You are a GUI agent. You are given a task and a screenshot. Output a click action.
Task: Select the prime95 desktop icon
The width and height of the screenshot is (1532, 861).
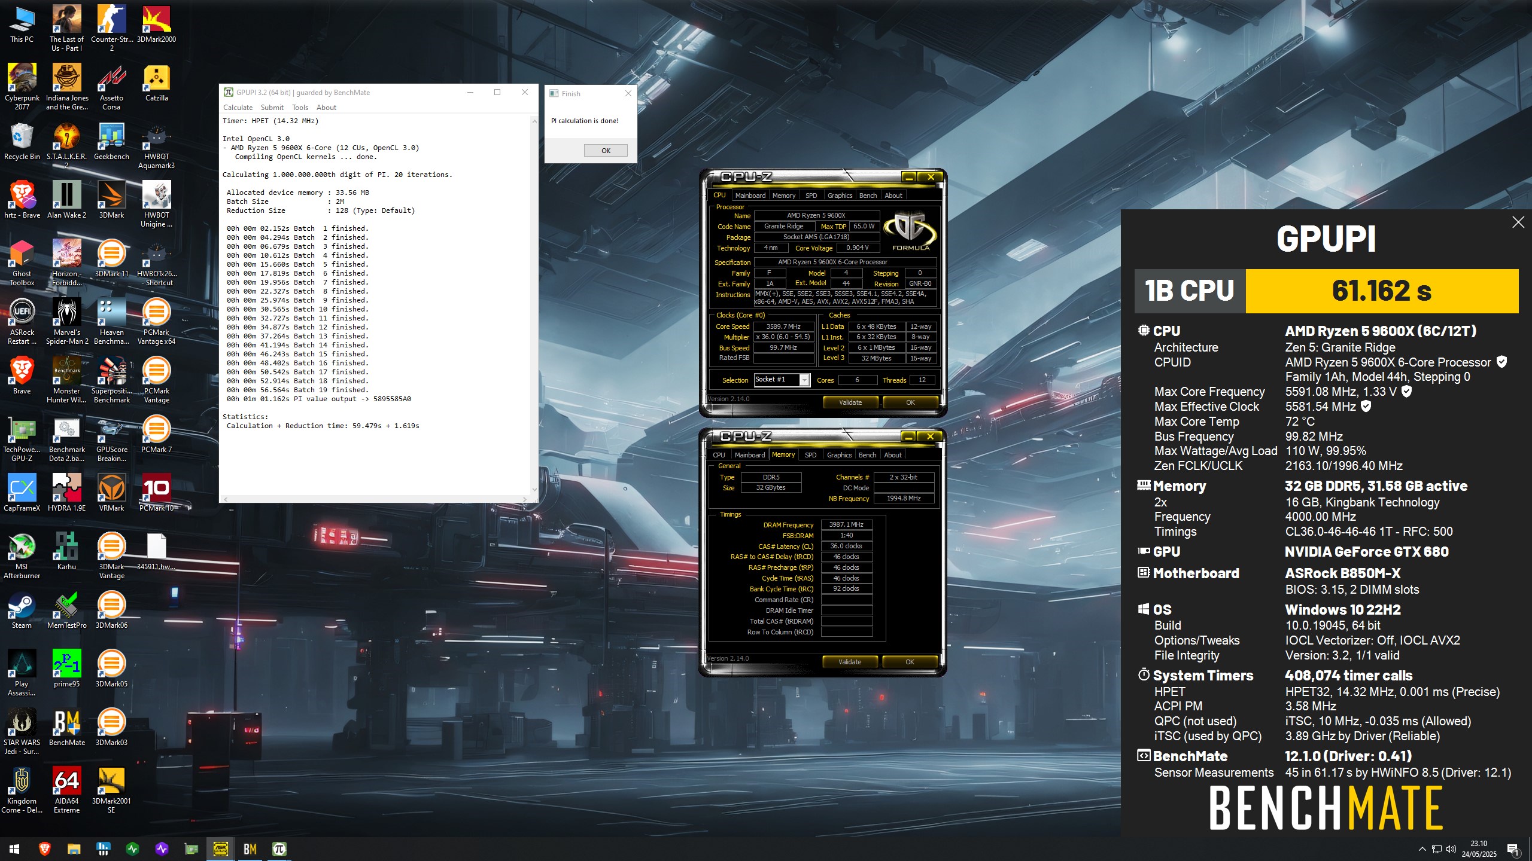pos(66,669)
